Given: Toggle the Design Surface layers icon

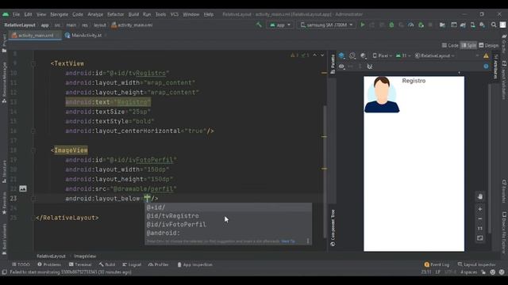Looking at the screenshot, I should coord(341,55).
